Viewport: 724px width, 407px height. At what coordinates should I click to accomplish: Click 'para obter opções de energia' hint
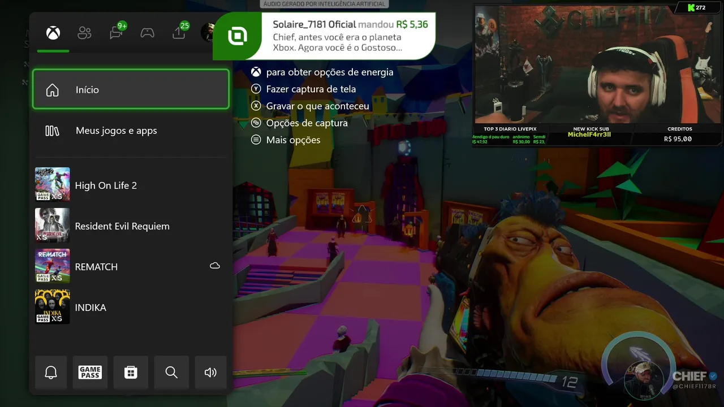pos(330,72)
